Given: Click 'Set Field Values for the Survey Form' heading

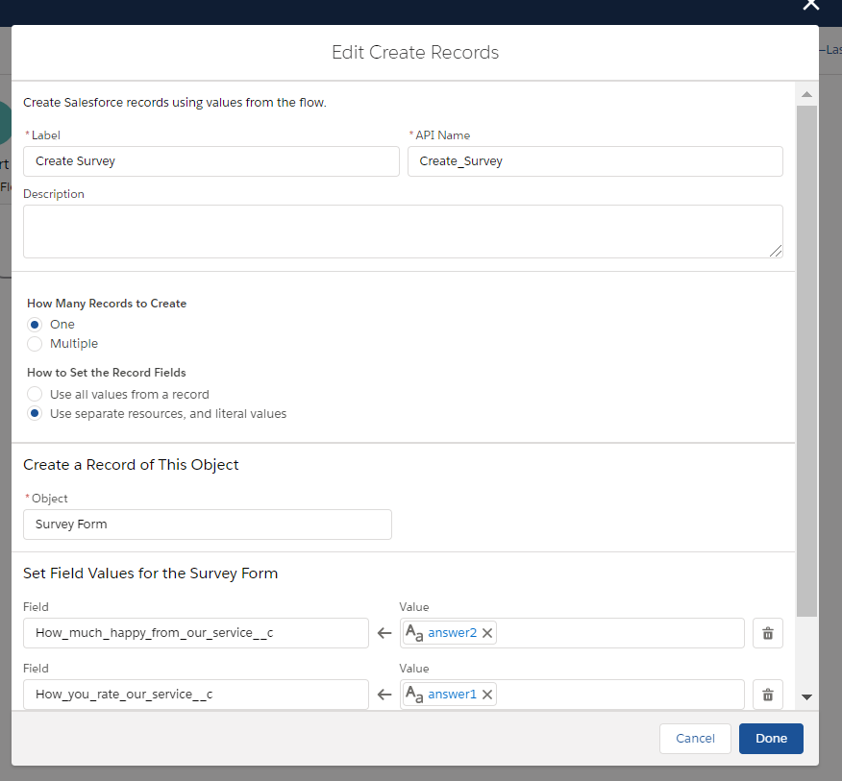Looking at the screenshot, I should tap(150, 574).
